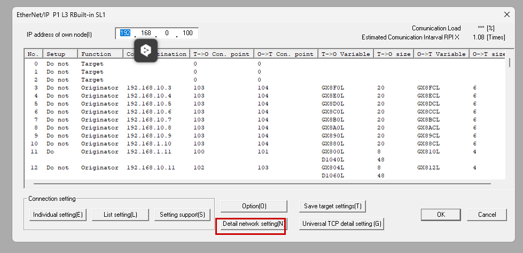Image resolution: width=523 pixels, height=253 pixels.
Task: Open Universal TCP detail setting (G)
Action: click(341, 224)
